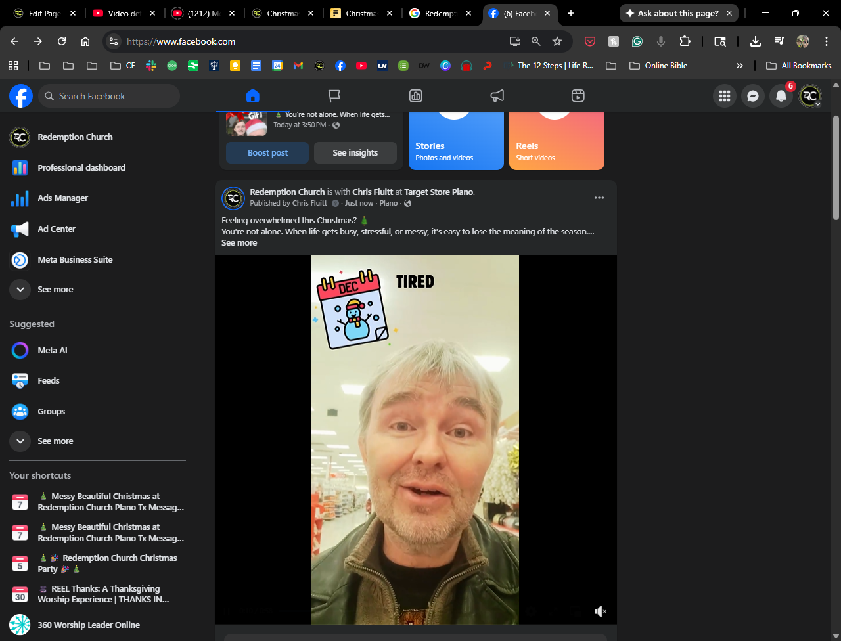Open the Ad Center megaphone tab icon

click(x=497, y=96)
